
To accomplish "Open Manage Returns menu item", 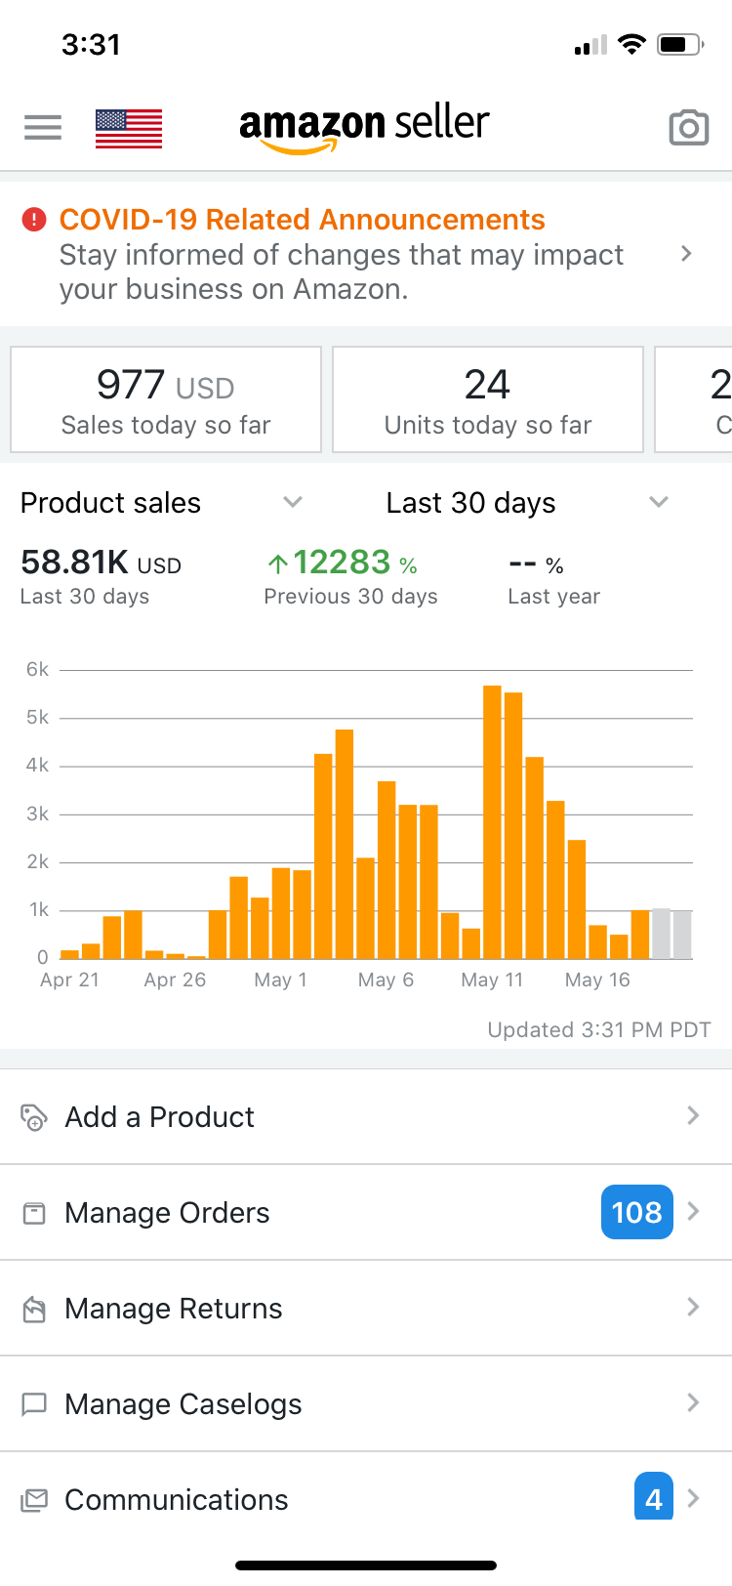I will [174, 1309].
